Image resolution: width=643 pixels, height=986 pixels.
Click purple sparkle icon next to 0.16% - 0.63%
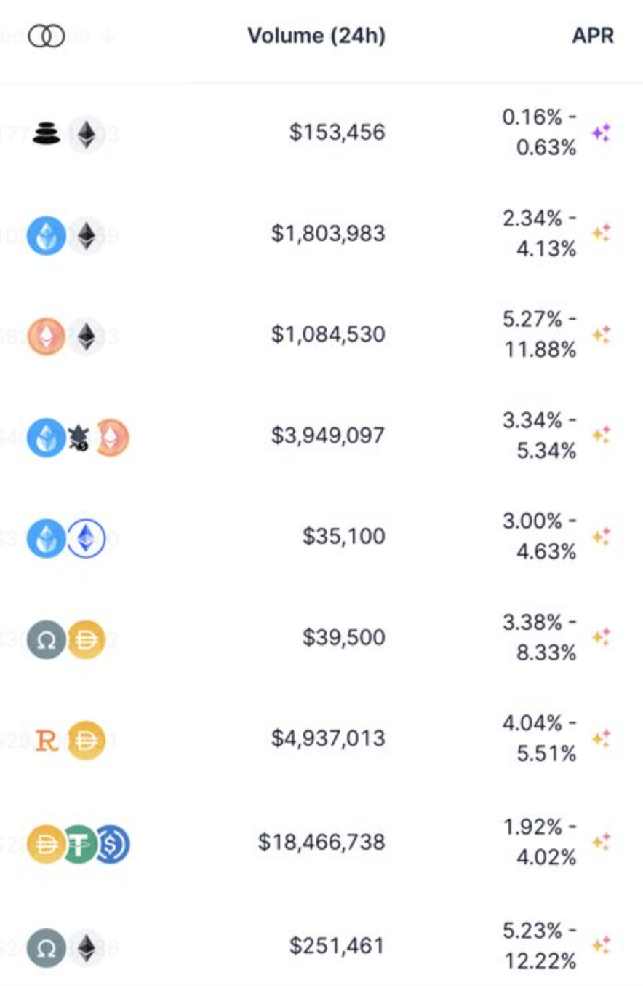[601, 133]
